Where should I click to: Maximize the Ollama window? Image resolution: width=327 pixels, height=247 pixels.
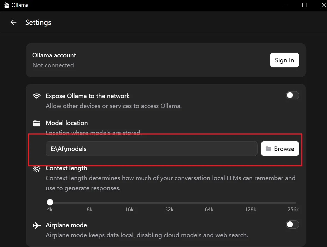point(304,5)
